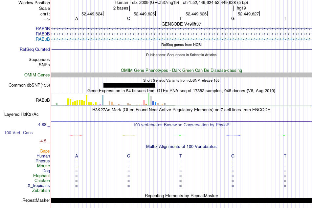
Task: Open the RefSeq Curated track label
Action: pyautogui.click(x=35, y=49)
